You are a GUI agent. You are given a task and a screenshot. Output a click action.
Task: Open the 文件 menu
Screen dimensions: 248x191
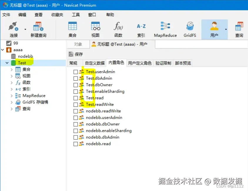(x=6, y=15)
